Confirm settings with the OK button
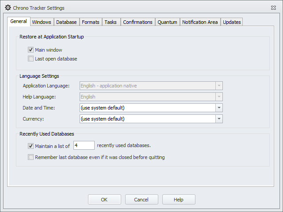Viewport: 283px width, 212px height. 104,199
